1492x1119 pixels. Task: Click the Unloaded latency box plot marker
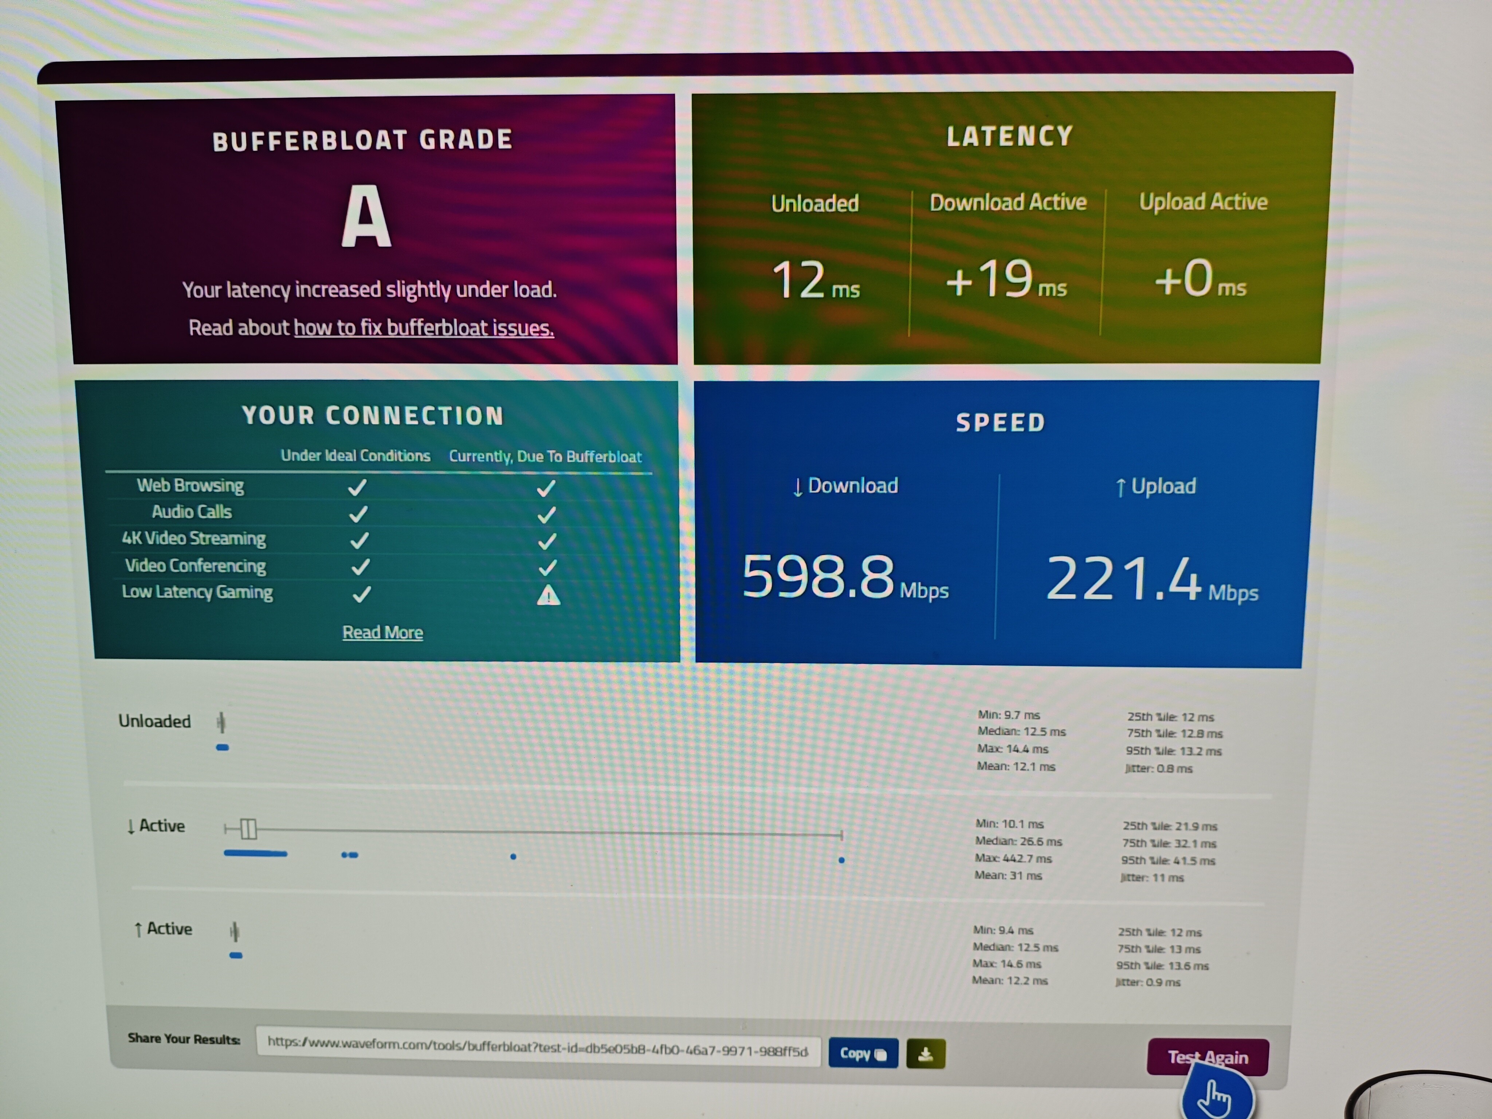(x=221, y=723)
